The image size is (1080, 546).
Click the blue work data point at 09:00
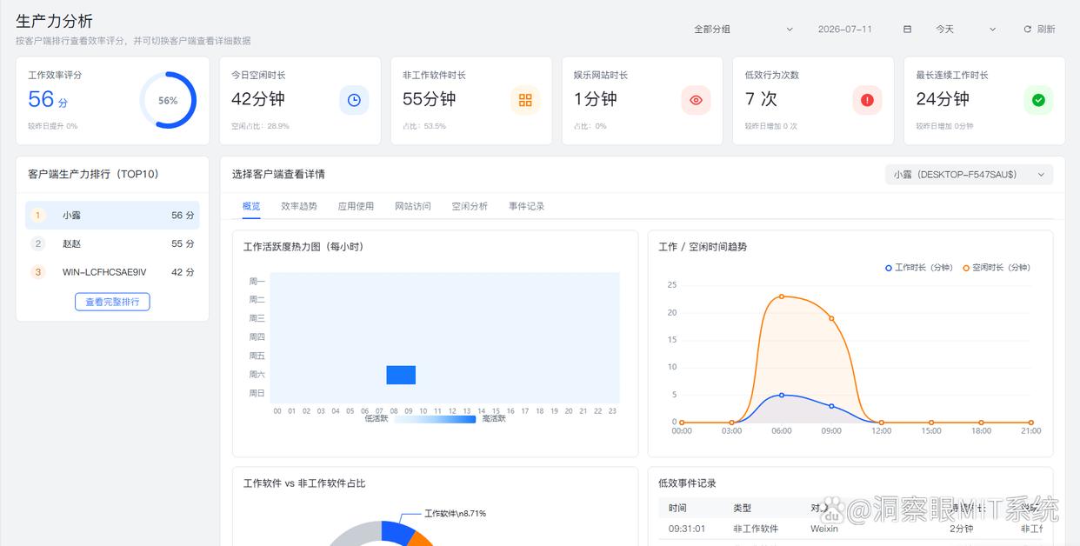point(831,406)
